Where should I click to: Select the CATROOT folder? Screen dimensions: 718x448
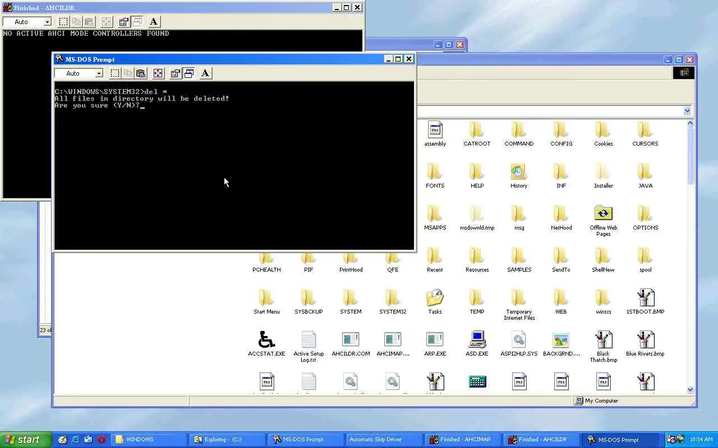pyautogui.click(x=477, y=134)
